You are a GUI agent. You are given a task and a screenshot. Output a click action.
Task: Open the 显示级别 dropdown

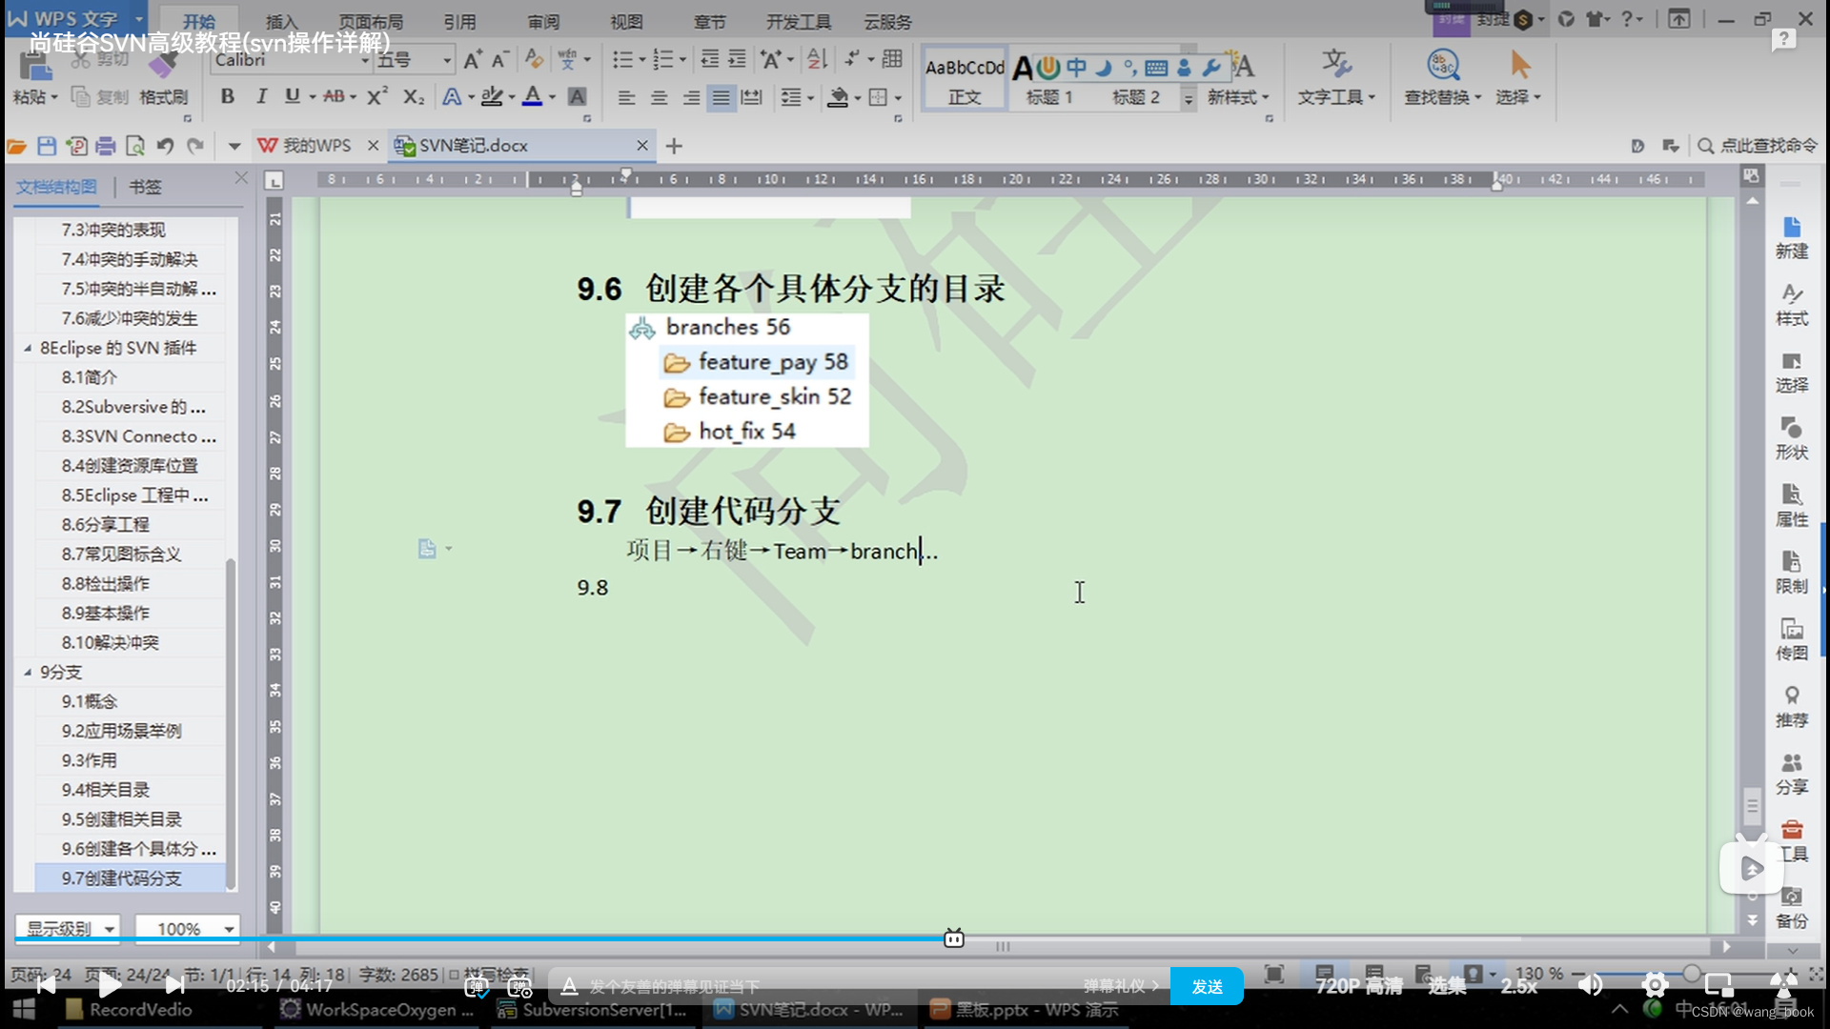tap(68, 928)
